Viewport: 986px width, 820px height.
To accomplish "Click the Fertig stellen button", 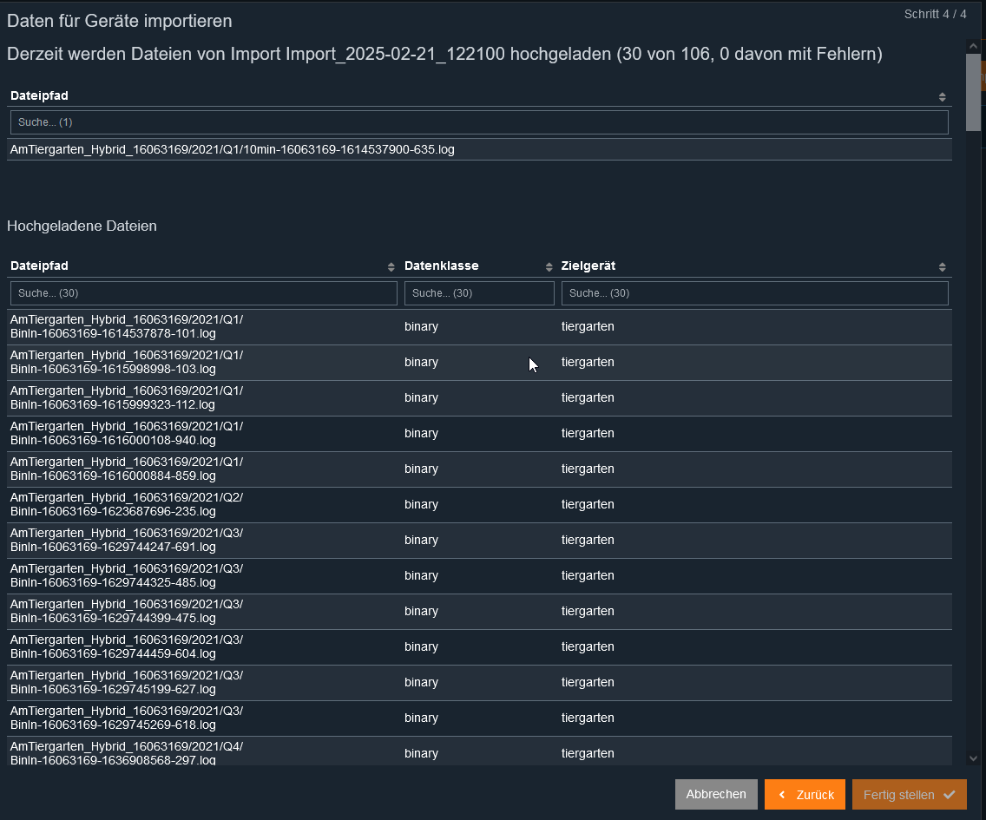I will point(909,795).
